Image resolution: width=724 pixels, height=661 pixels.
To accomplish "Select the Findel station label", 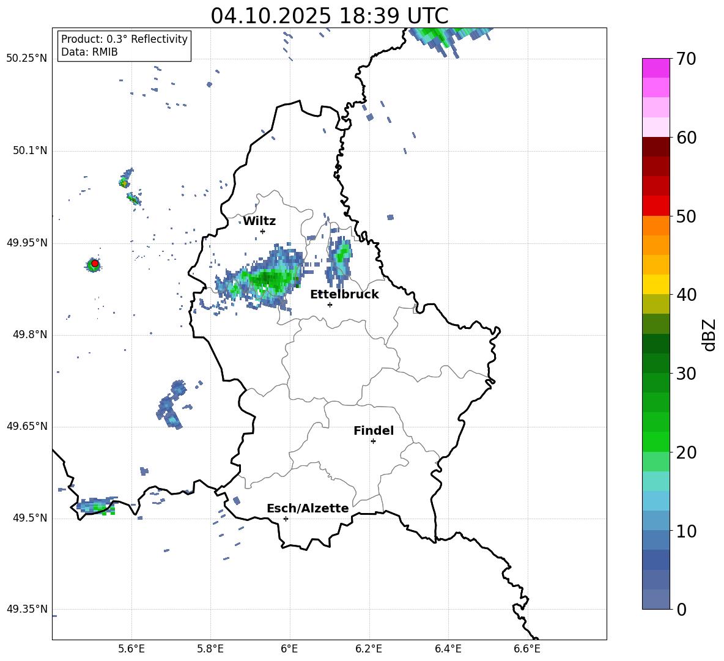I will (x=374, y=430).
